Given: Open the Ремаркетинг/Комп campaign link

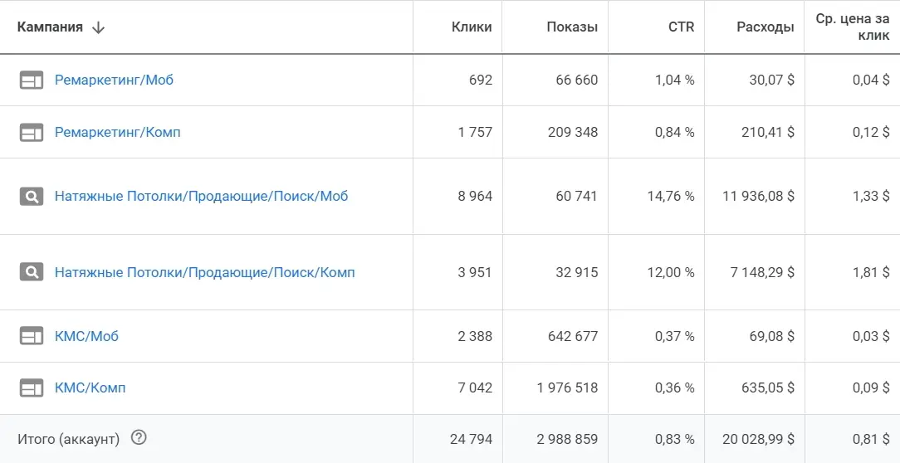Looking at the screenshot, I should 117,133.
